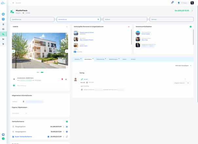198x144 pixels.
Task: Show next gallery image with right arrow
Action: pos(66,51)
